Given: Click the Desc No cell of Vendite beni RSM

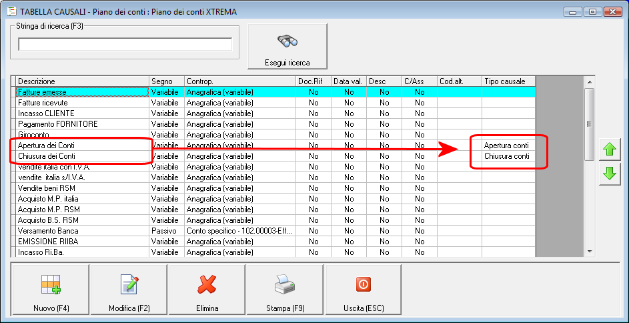Looking at the screenshot, I should click(384, 188).
